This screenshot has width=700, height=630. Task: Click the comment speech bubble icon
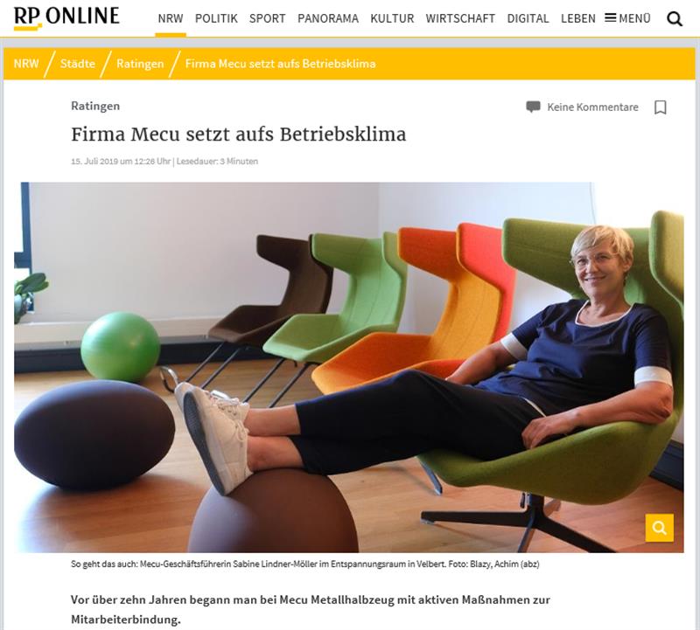click(533, 107)
